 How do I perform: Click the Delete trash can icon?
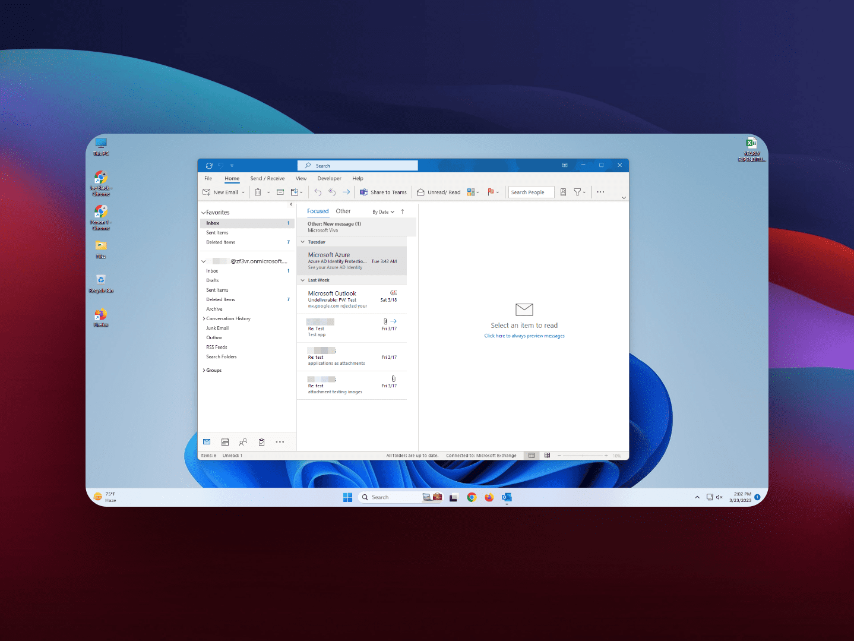point(258,192)
